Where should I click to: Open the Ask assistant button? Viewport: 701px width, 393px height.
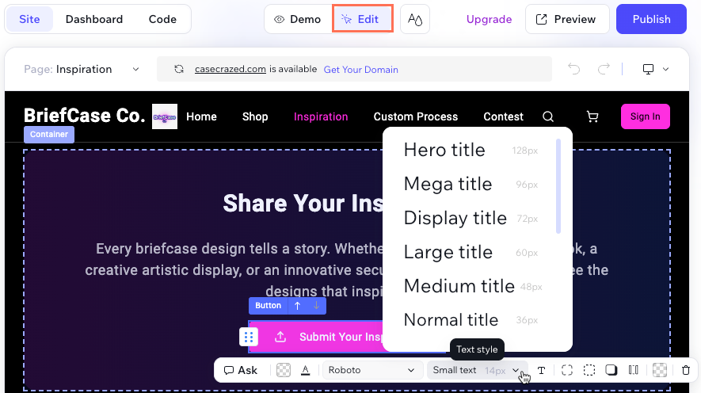click(241, 370)
